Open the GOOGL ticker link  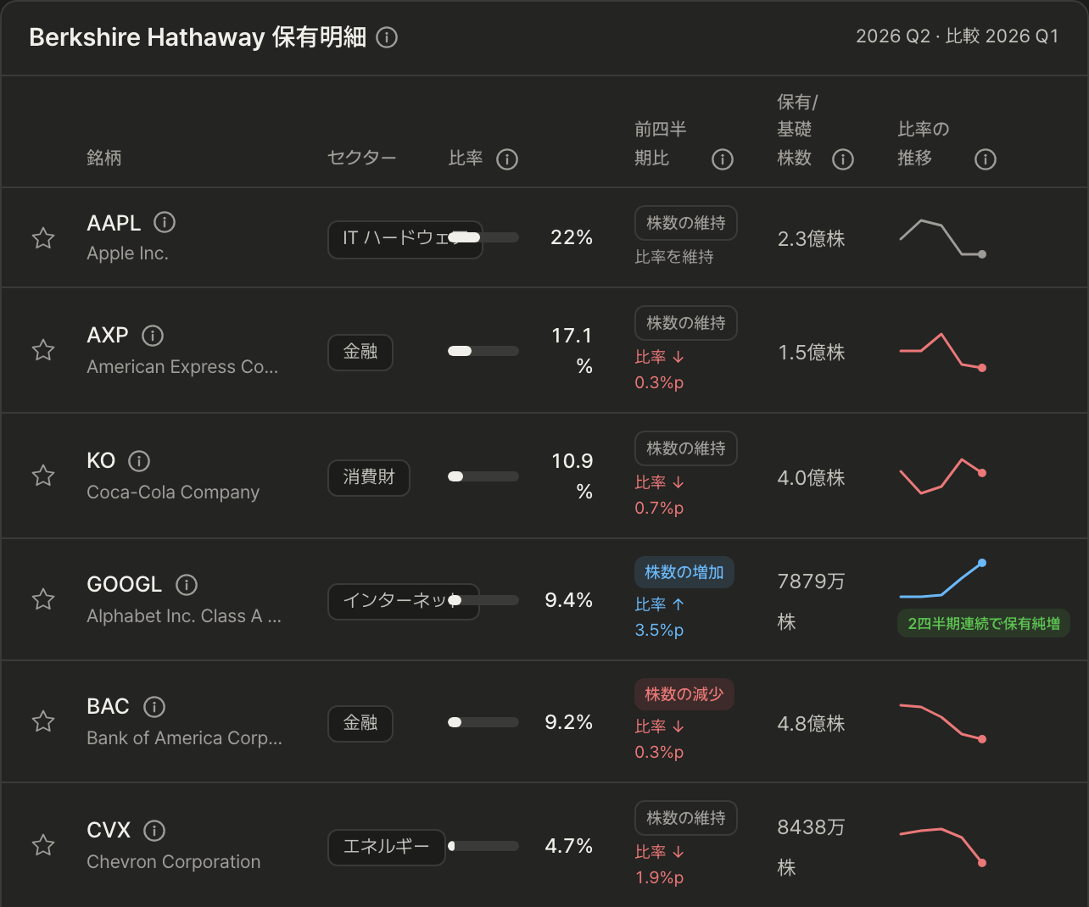(x=125, y=585)
